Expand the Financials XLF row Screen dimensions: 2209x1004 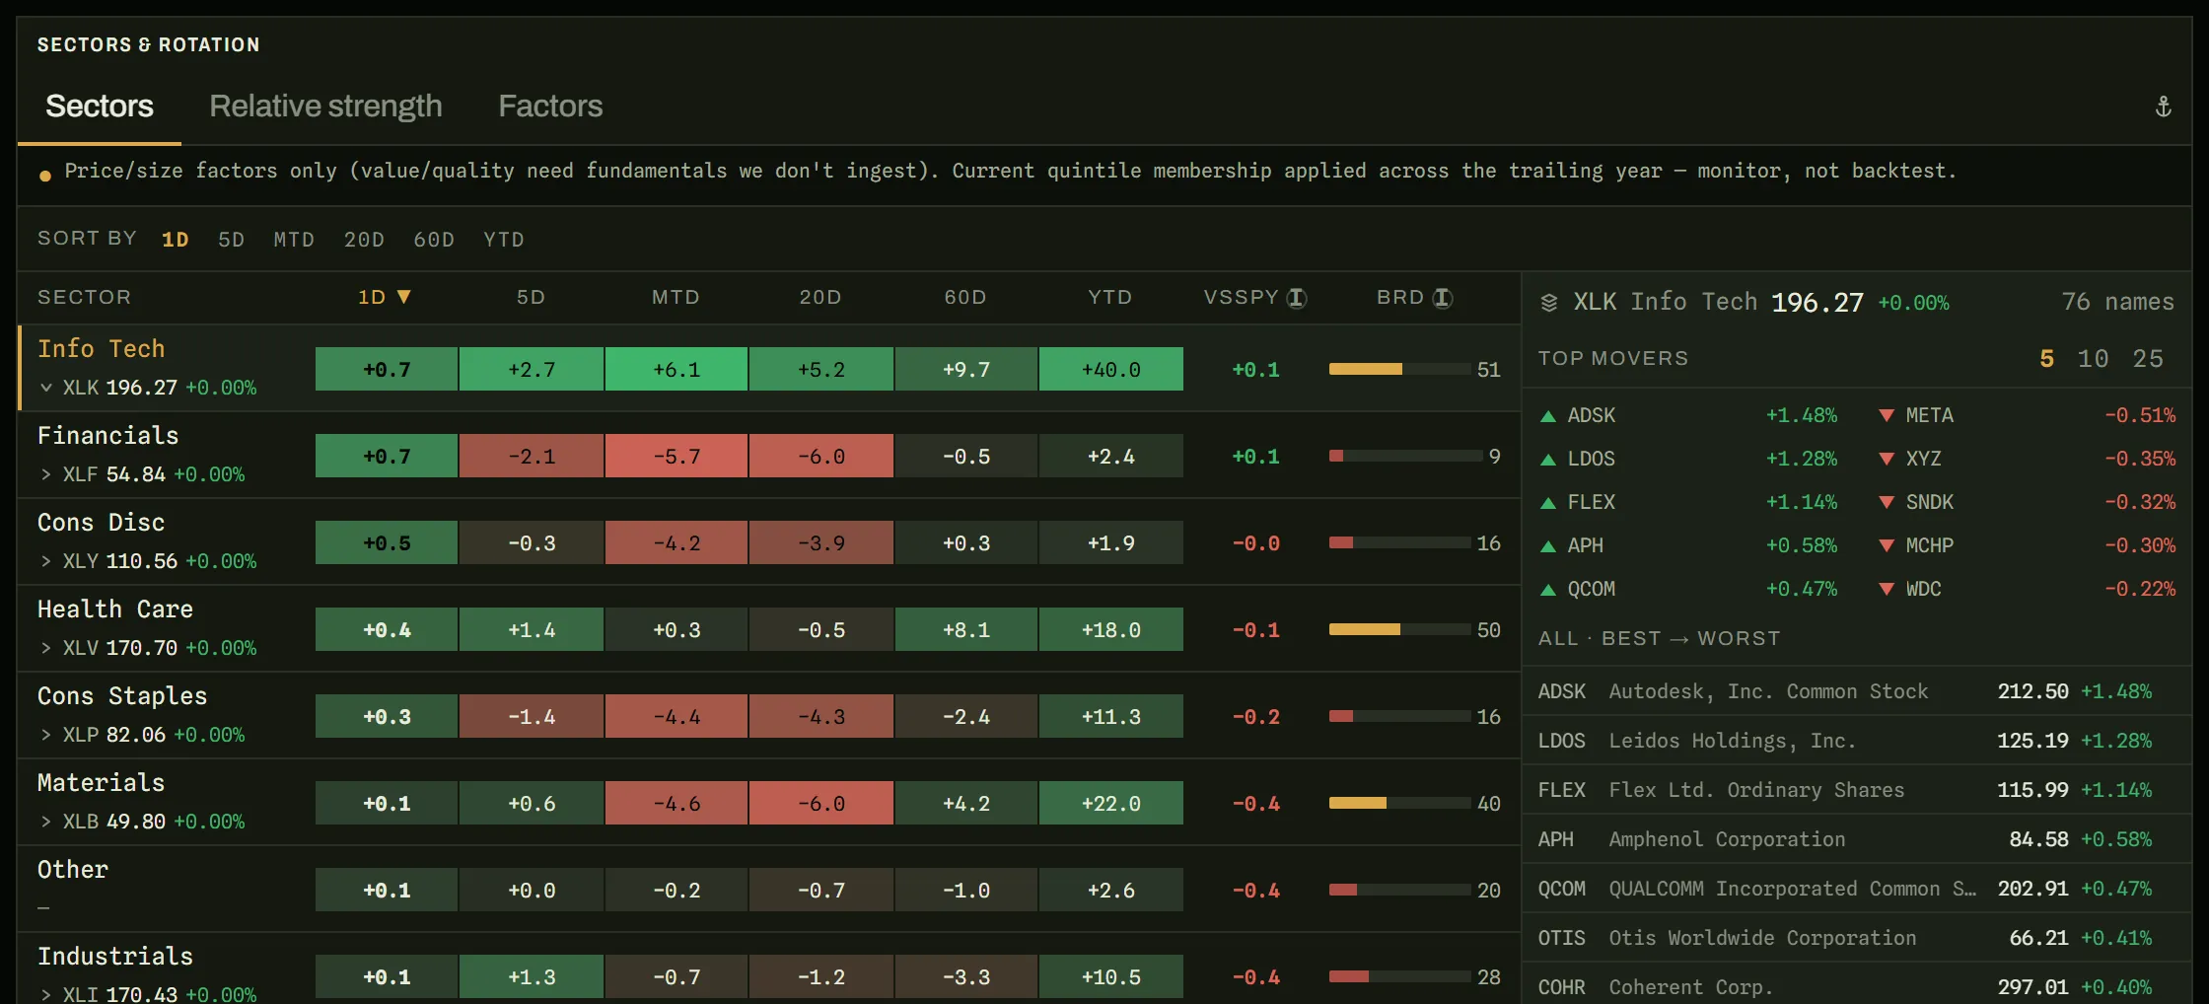[x=45, y=474]
